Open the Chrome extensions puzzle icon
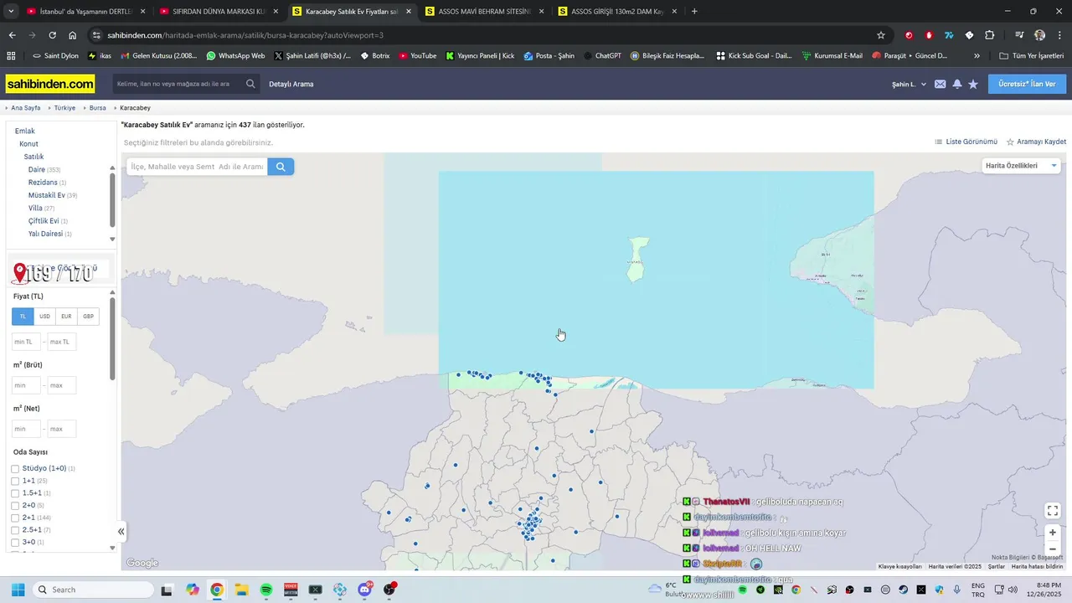 click(989, 35)
